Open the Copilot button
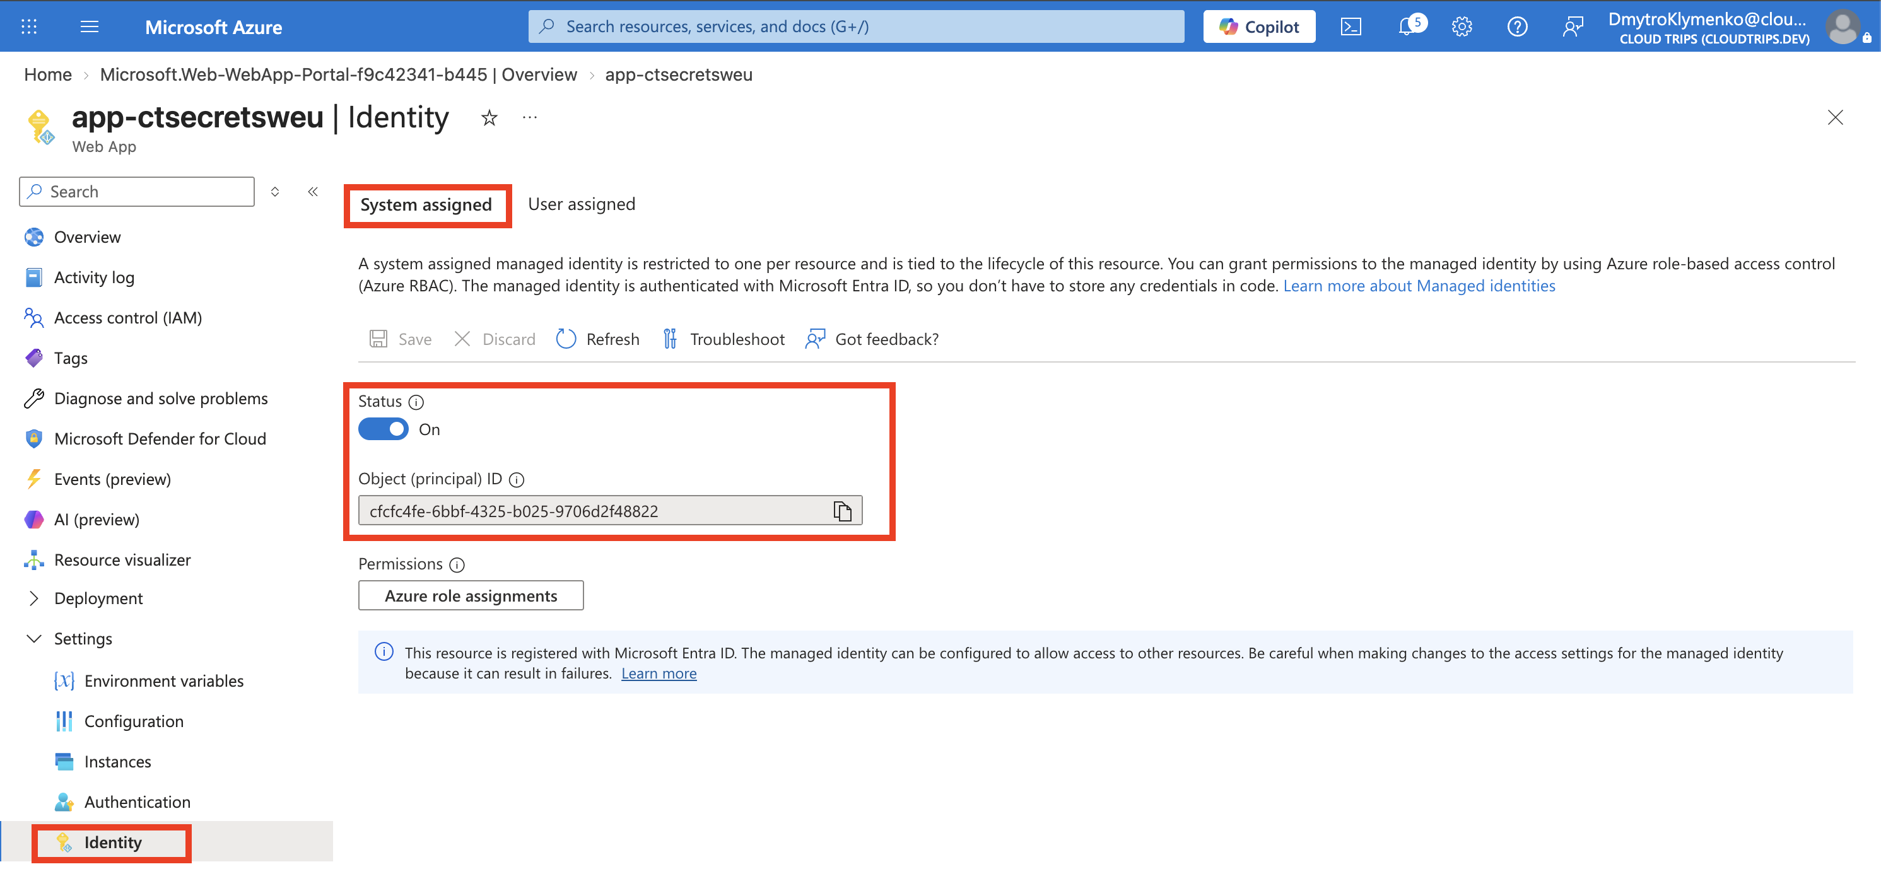Image resolution: width=1881 pixels, height=874 pixels. [1259, 27]
